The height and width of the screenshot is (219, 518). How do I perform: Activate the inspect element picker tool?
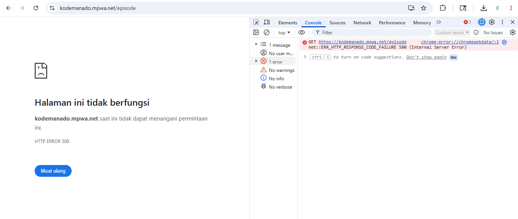[256, 22]
